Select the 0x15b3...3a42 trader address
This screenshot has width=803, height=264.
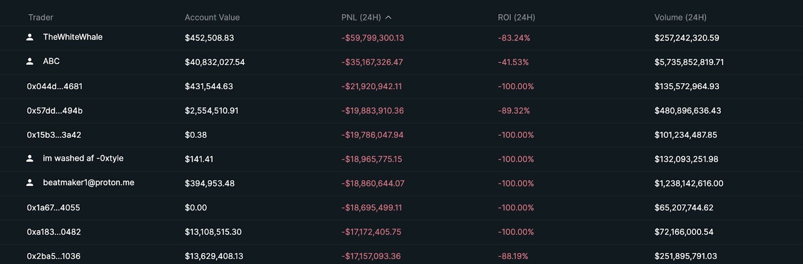[54, 135]
